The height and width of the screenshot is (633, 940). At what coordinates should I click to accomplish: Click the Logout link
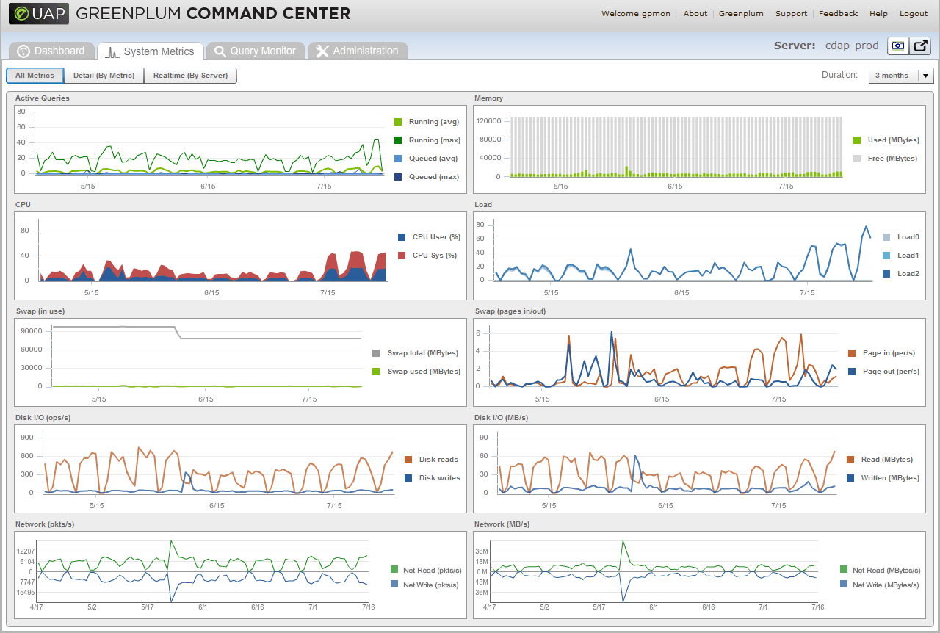pos(914,13)
